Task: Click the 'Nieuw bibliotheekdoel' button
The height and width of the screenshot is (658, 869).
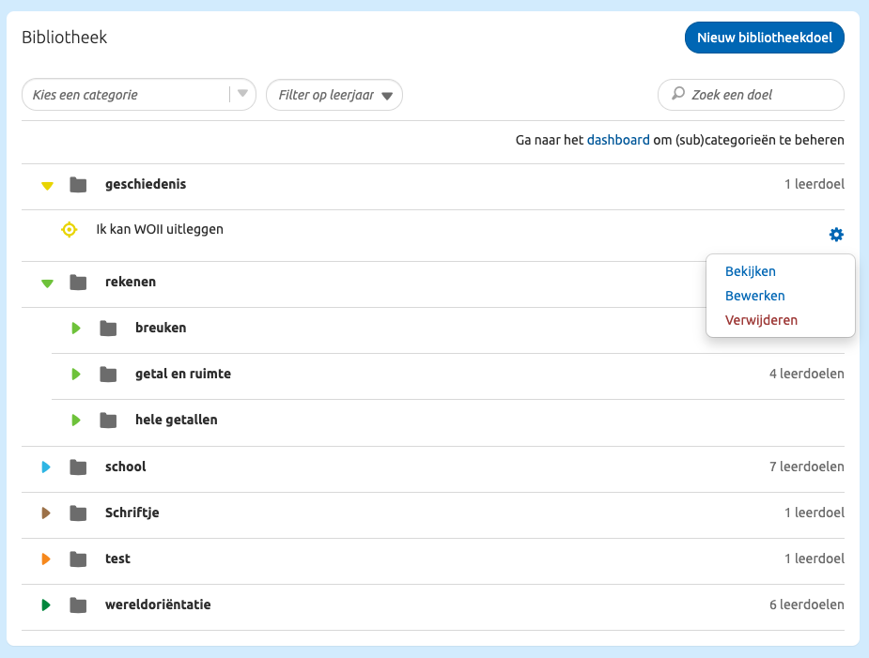Action: tap(764, 38)
